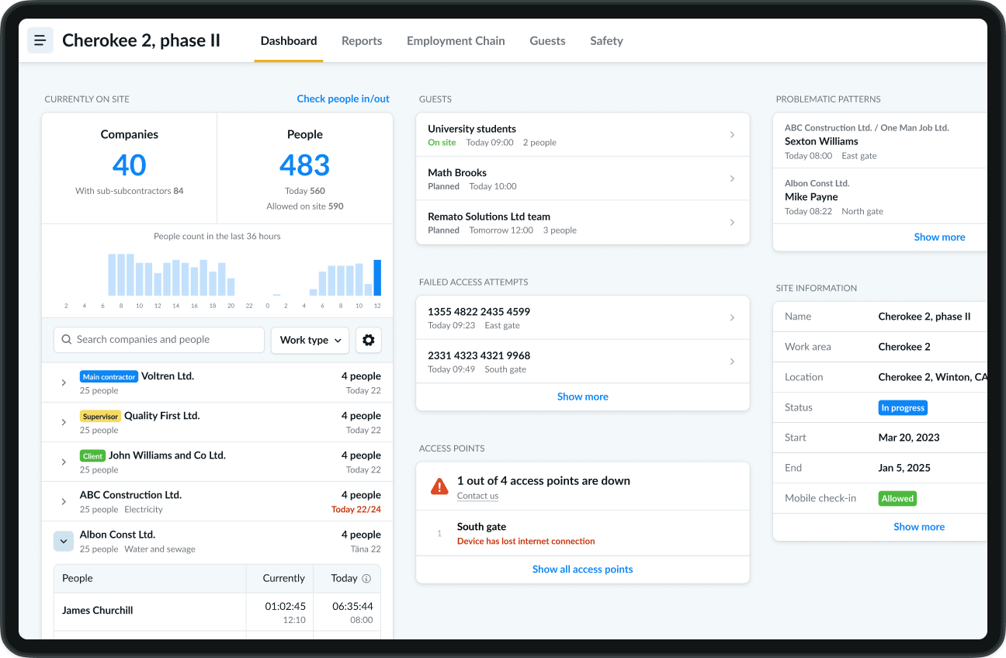Open the hamburger menu beside Cherokee 2 title
Viewport: 1006px width, 658px height.
[40, 40]
